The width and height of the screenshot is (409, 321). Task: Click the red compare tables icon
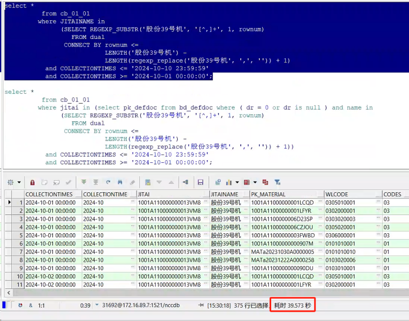pyautogui.click(x=265, y=182)
